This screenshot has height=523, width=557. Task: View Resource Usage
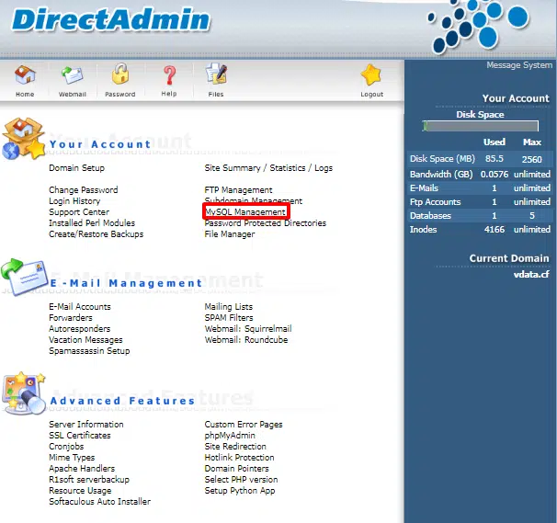[80, 490]
